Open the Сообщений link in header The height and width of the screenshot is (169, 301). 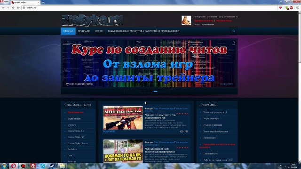214,17
